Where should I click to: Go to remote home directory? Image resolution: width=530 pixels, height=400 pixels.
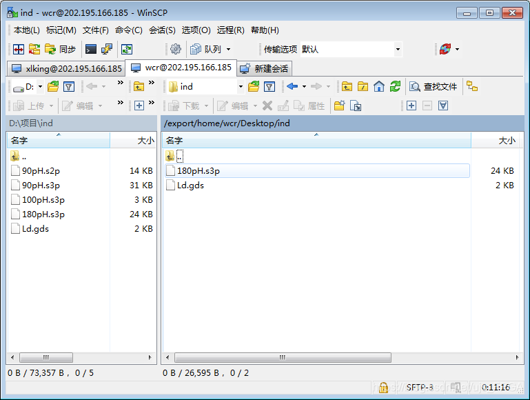[379, 86]
